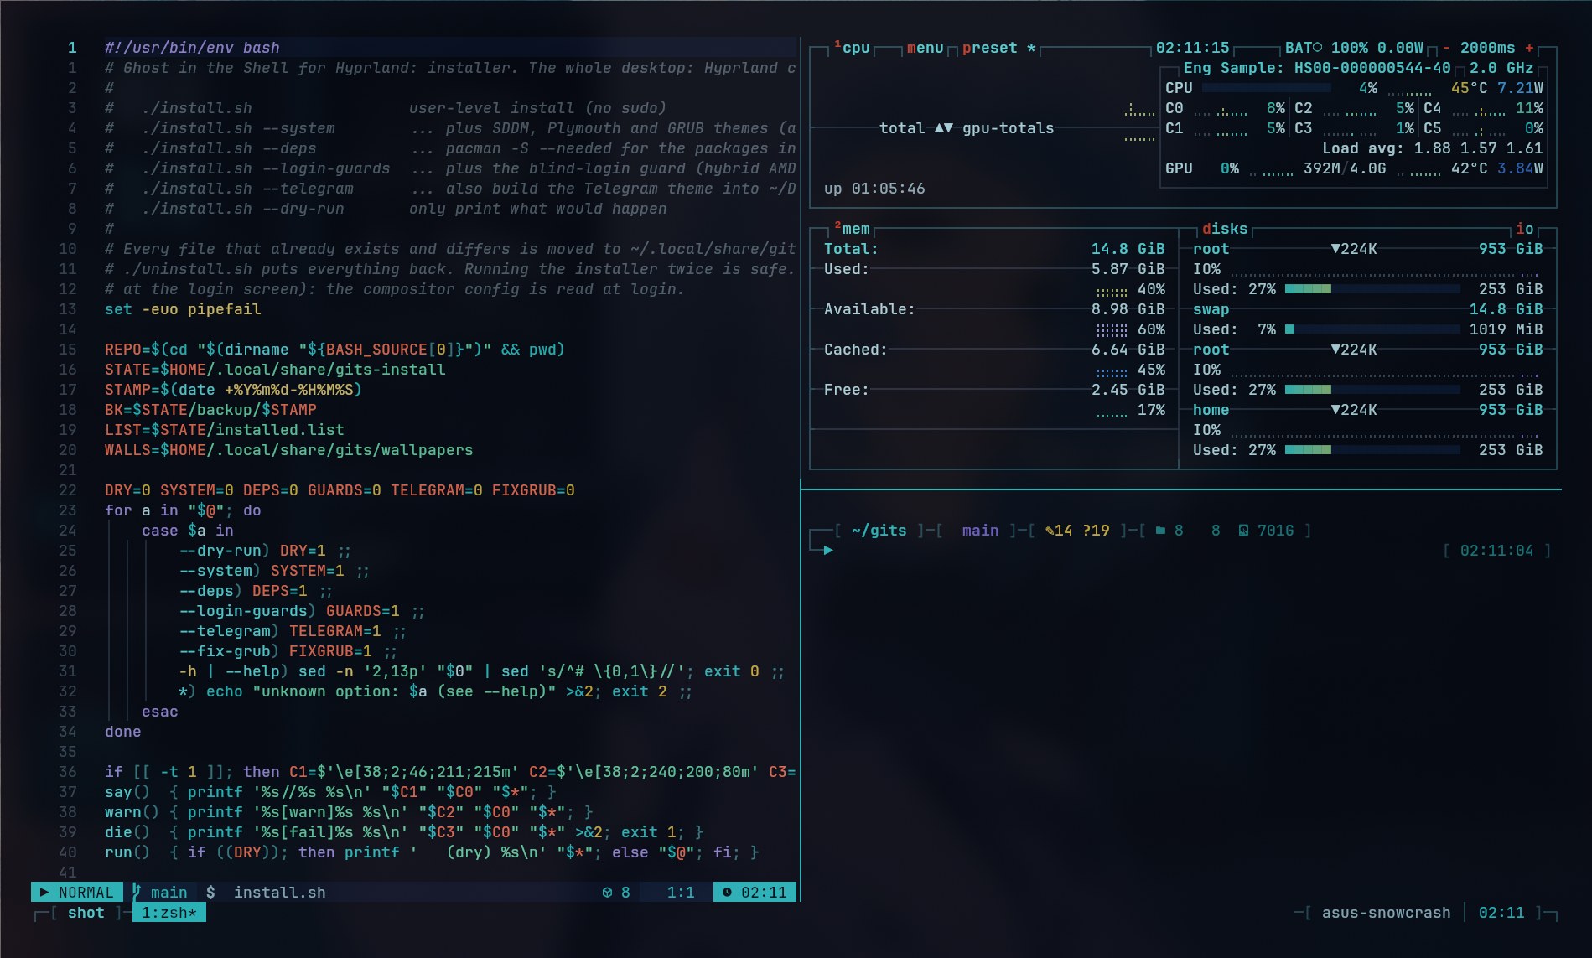1592x958 pixels.
Task: Click the shell prompt arrow cursor marker
Action: (x=828, y=551)
